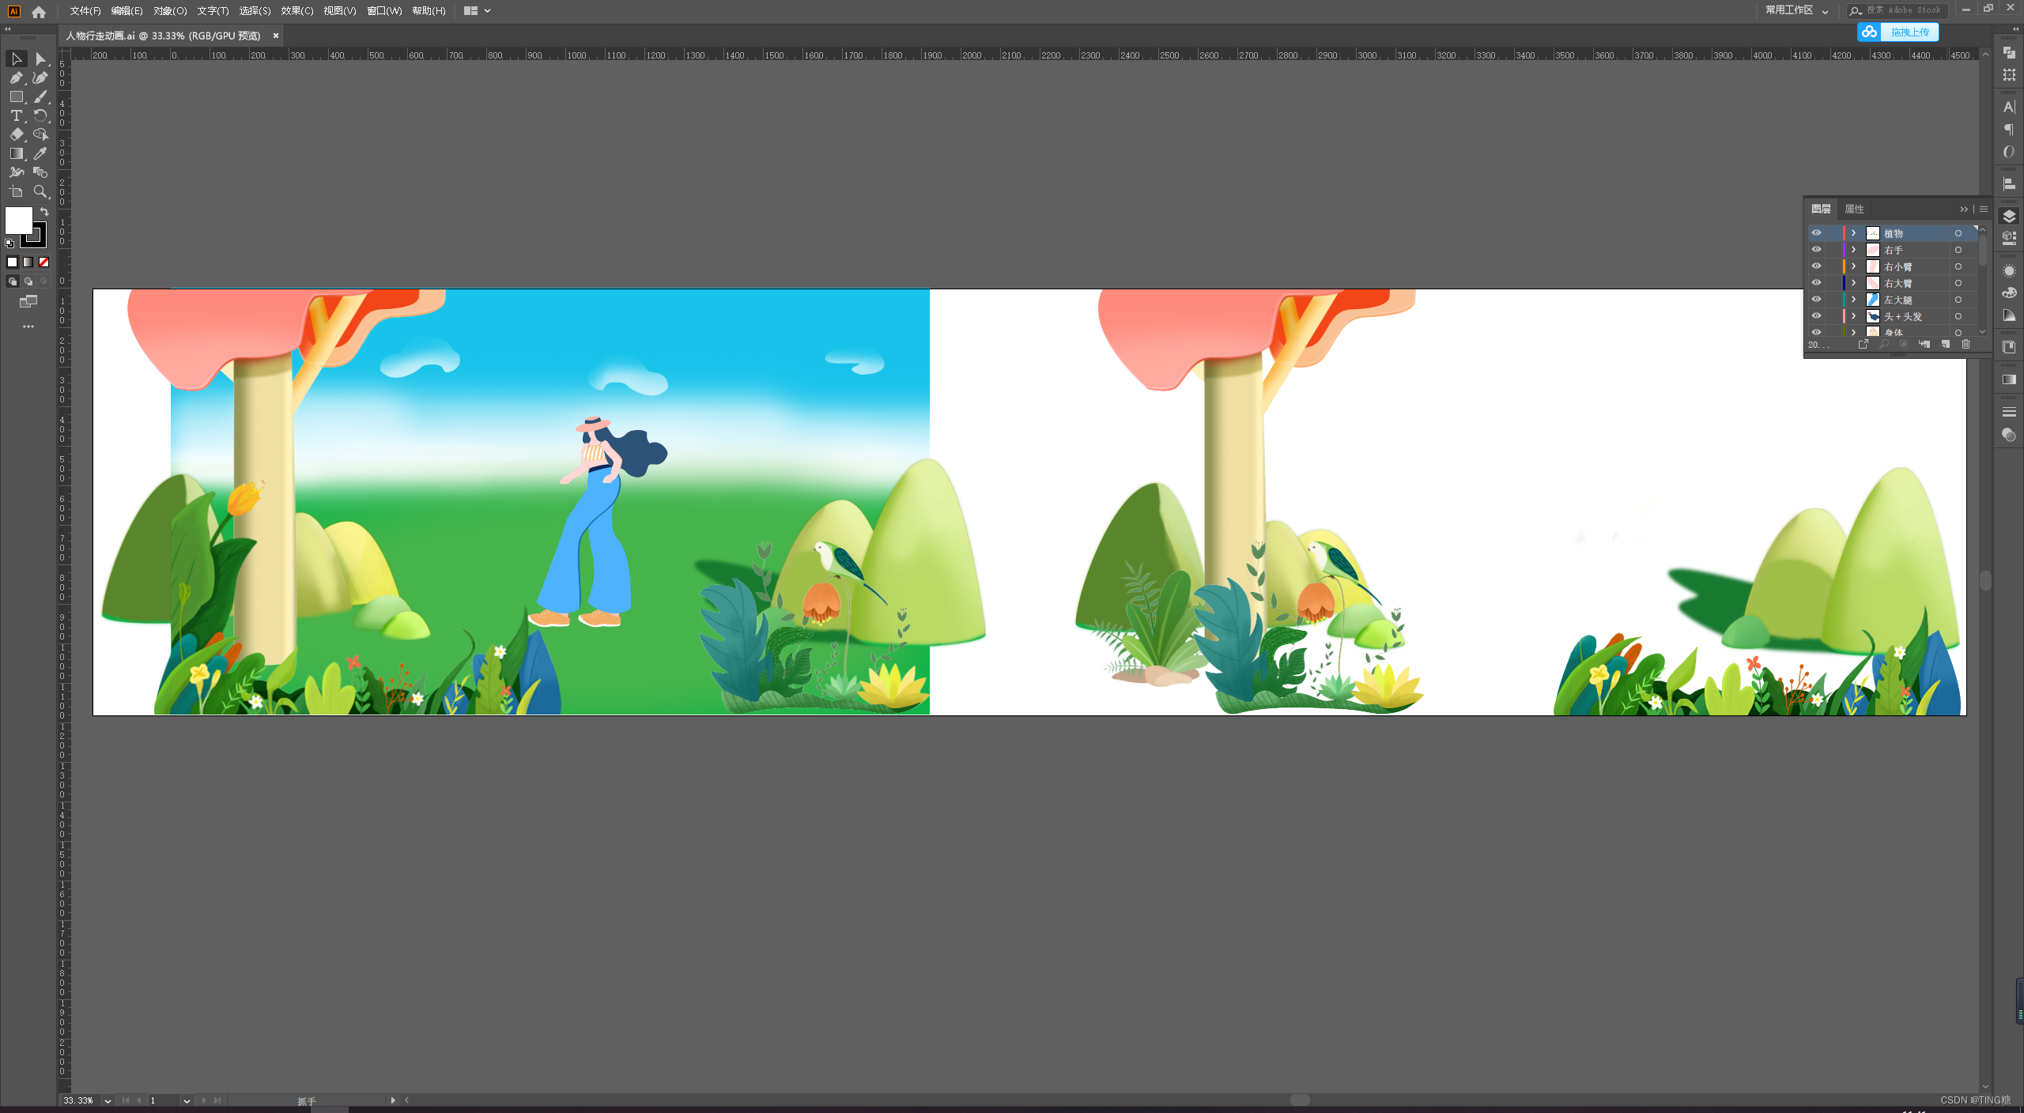
Task: Open the 常用工作区 workspace dropdown
Action: [1796, 10]
